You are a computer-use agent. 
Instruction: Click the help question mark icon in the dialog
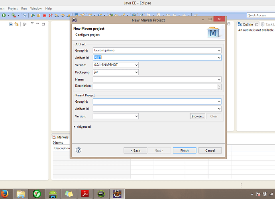[79, 150]
